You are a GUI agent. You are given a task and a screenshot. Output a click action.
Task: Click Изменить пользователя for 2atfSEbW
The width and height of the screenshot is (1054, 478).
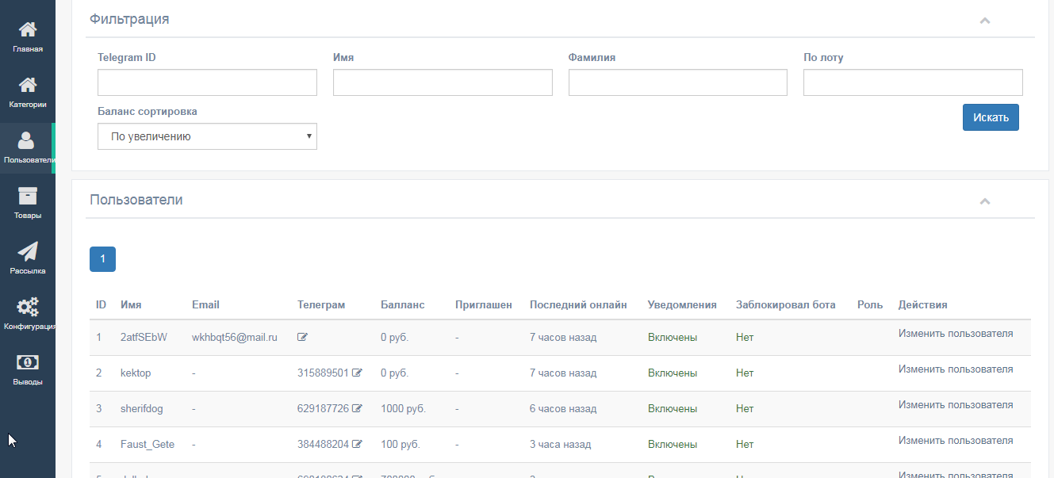coord(956,333)
